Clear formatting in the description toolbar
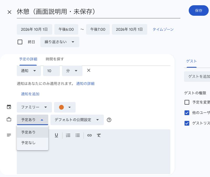This screenshot has height=177, width=210. (x=99, y=135)
